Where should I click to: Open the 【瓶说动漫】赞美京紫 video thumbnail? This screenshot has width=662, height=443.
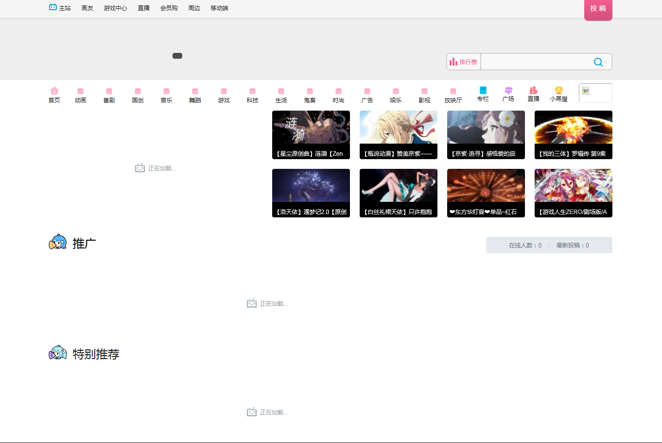pyautogui.click(x=399, y=135)
